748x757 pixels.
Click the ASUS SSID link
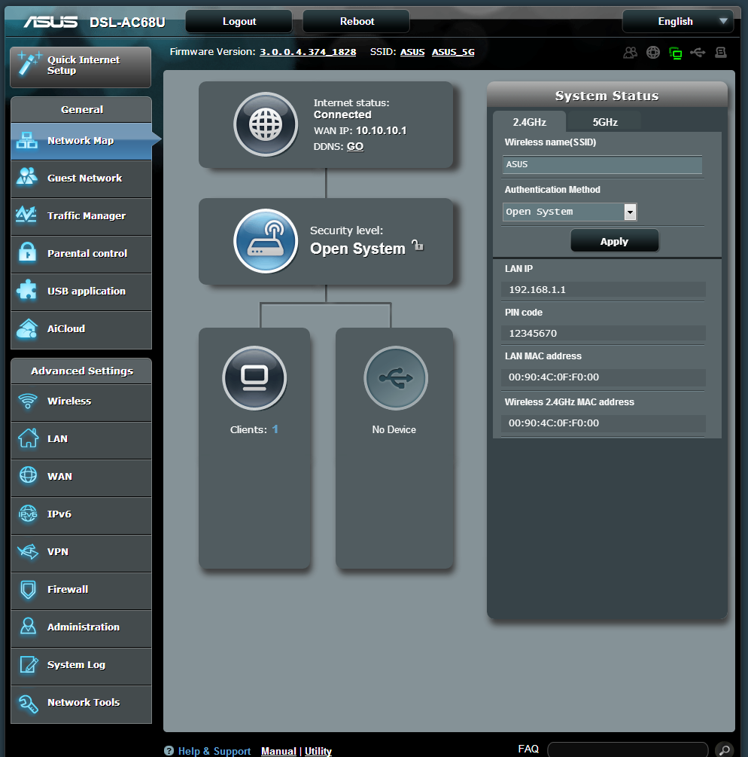click(x=412, y=52)
